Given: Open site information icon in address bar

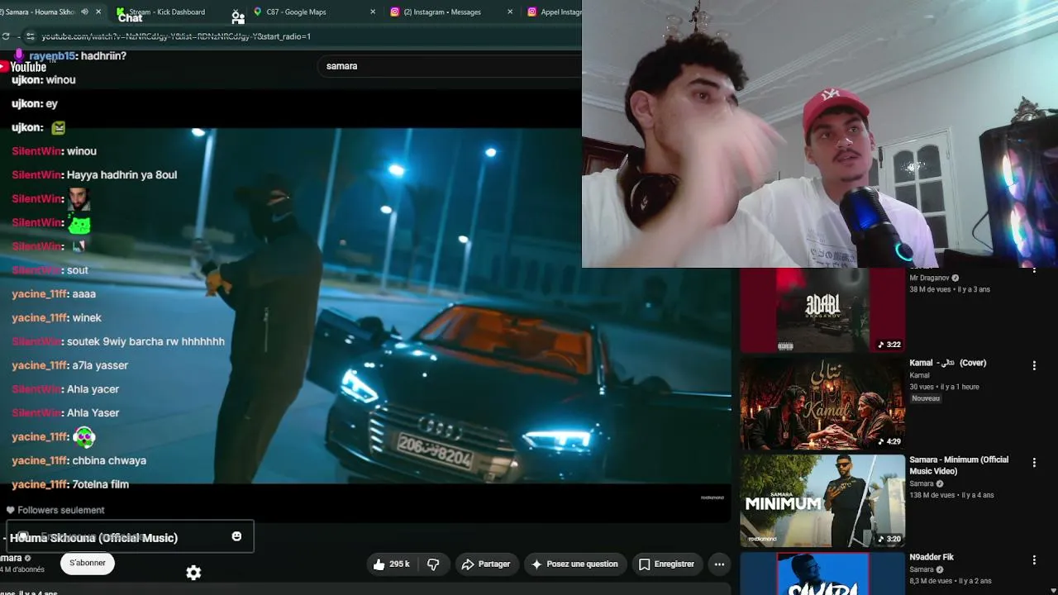Looking at the screenshot, I should (x=31, y=36).
